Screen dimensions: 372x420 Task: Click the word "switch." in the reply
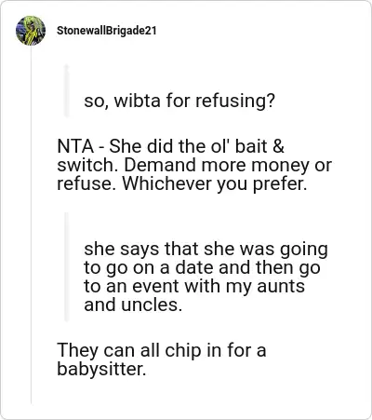coord(88,165)
